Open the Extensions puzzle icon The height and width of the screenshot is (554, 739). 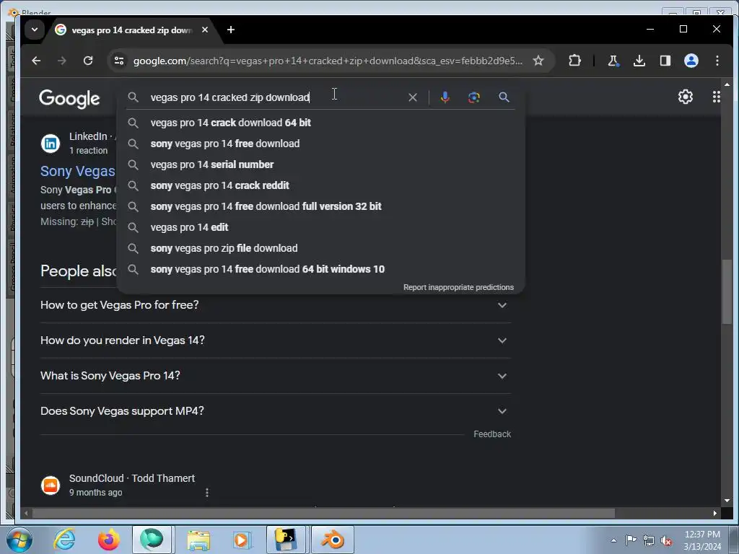tap(574, 61)
